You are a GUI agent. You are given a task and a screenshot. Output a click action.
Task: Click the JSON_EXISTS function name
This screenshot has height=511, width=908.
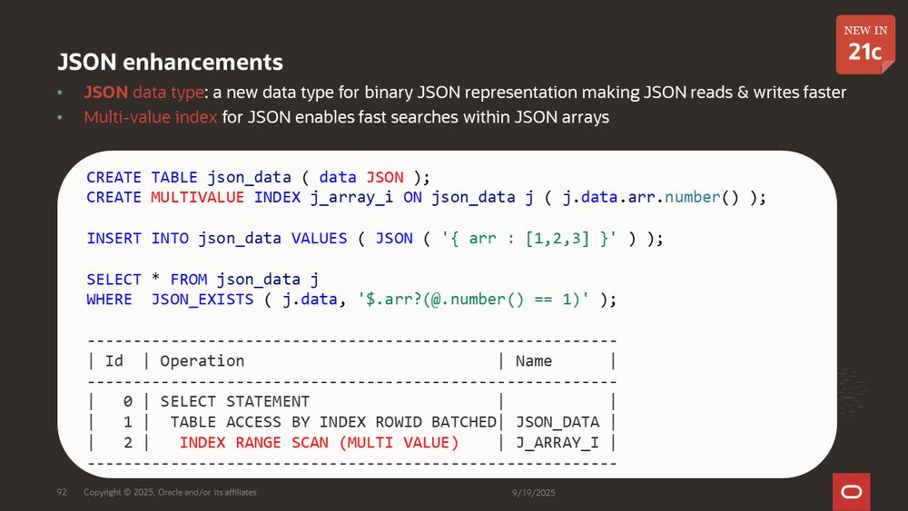click(x=202, y=300)
